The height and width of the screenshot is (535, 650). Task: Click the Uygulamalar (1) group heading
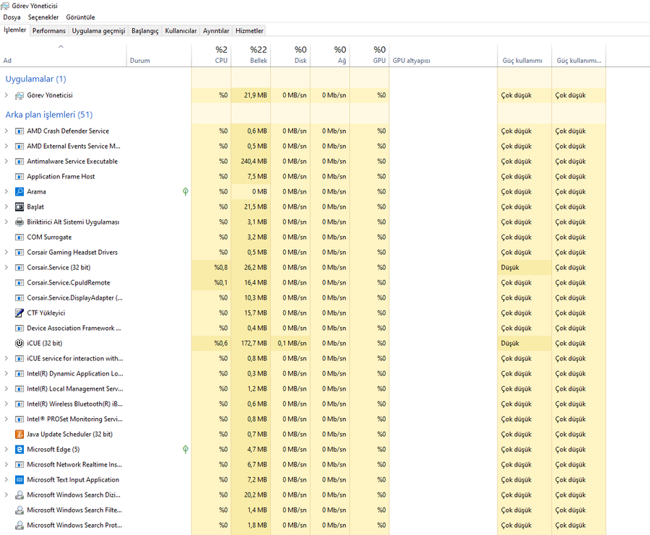coord(35,79)
